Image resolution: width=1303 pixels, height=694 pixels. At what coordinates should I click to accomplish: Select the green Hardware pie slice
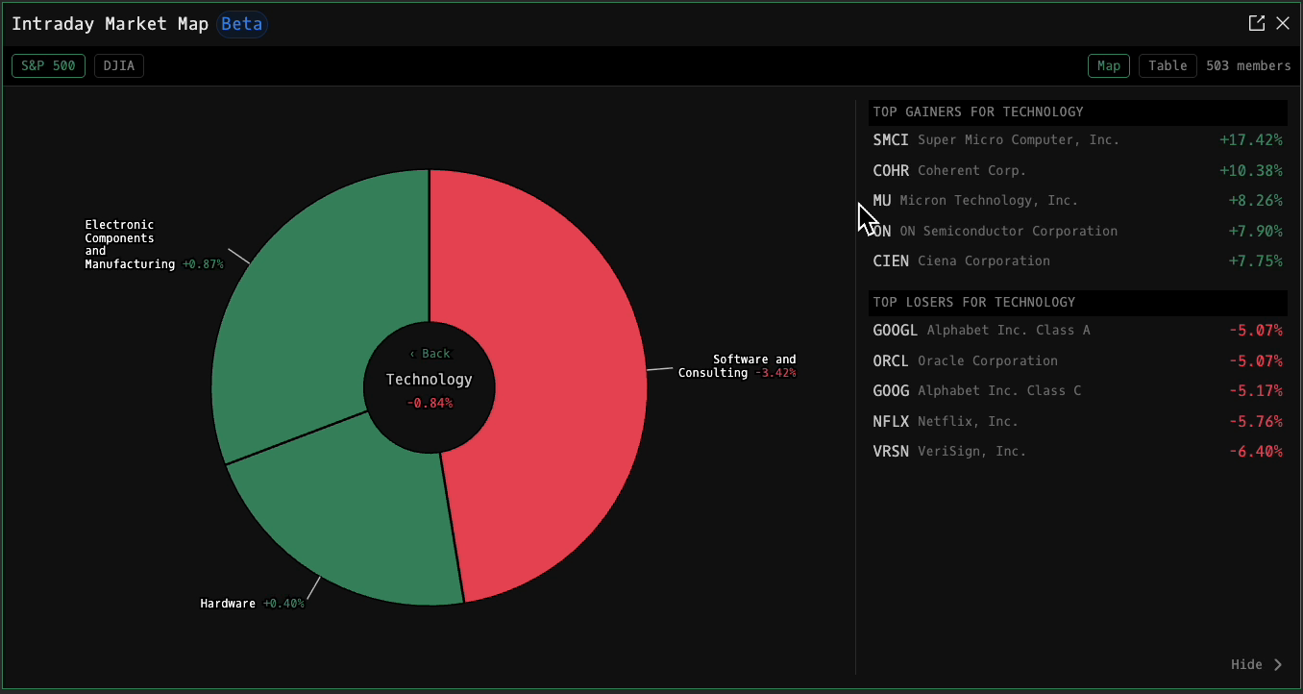[356, 519]
